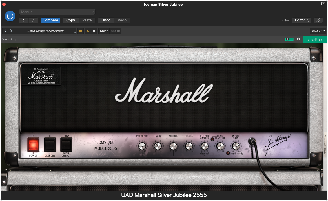Click the Jubilee Series 25/50 badge
Screen dimensions: 328x201
pyautogui.click(x=41, y=76)
